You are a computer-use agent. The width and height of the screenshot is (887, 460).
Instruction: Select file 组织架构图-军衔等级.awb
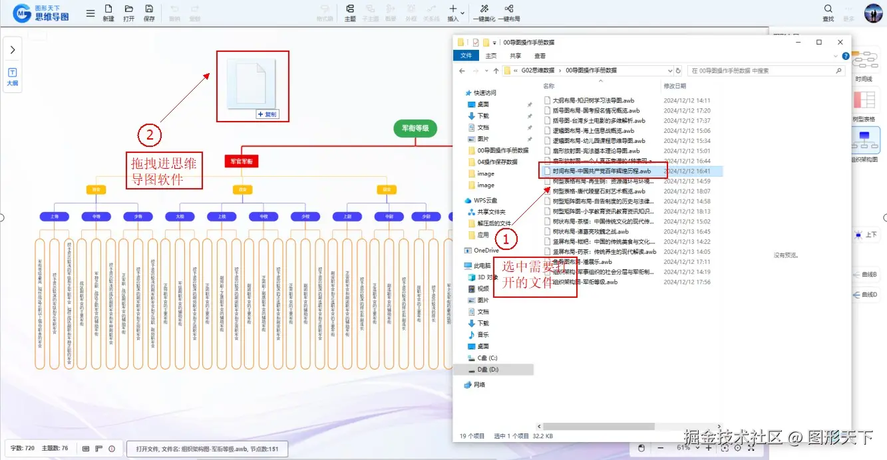coord(585,282)
